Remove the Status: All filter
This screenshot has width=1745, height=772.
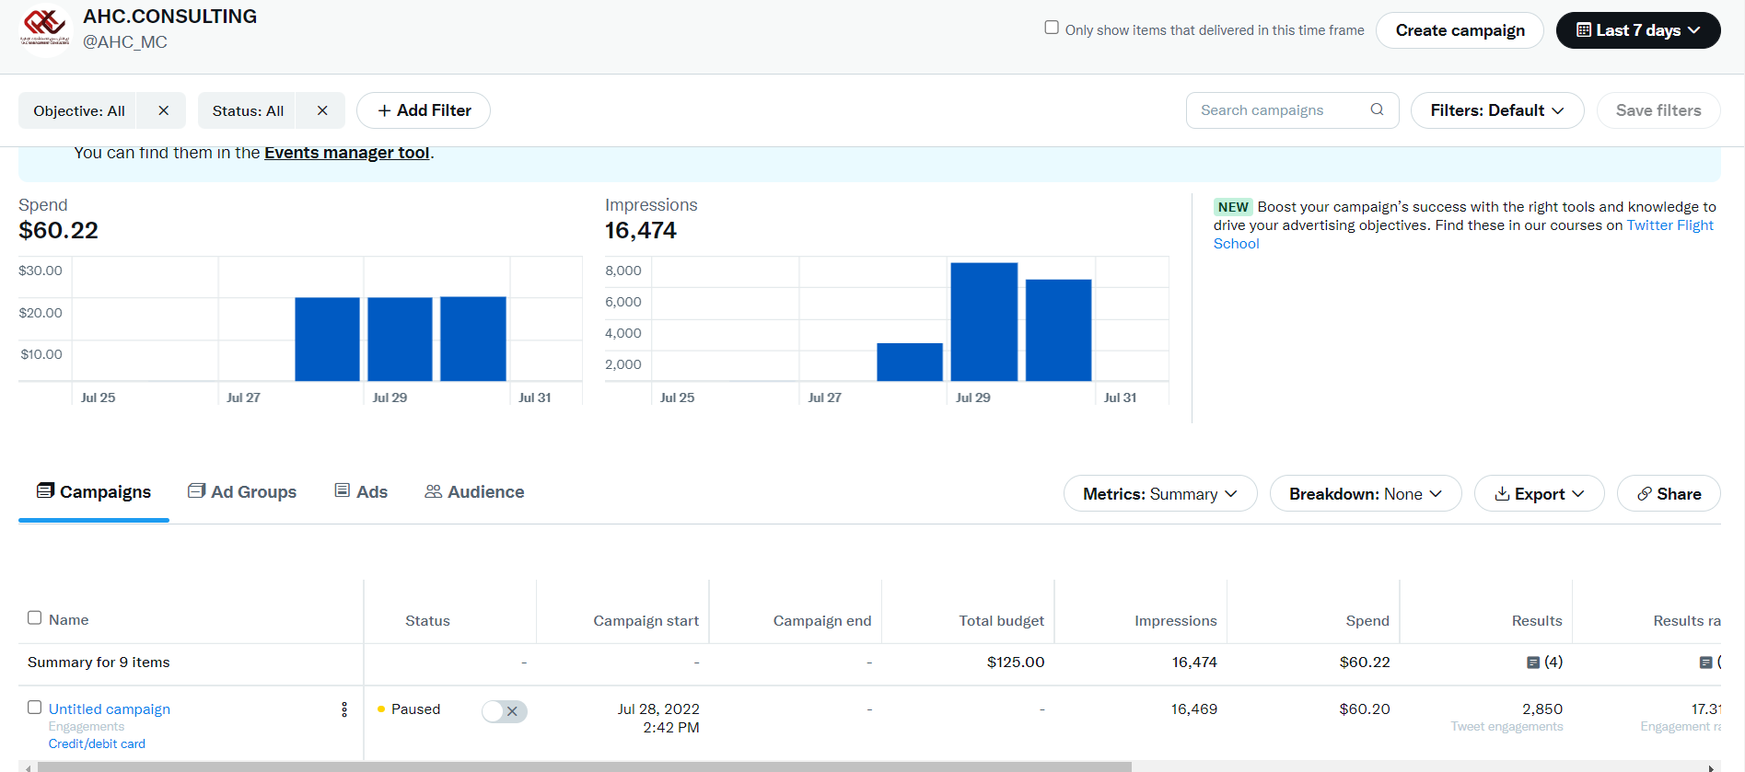click(322, 110)
